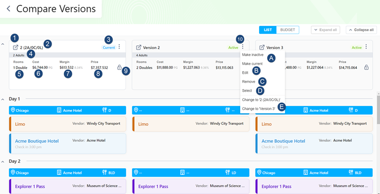Click the Expand all button
Screen dimensions: 380x194
tap(326, 30)
